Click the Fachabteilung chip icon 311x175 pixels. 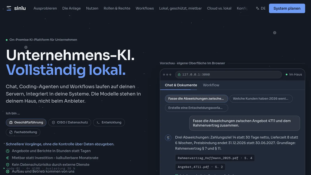(x=11, y=132)
